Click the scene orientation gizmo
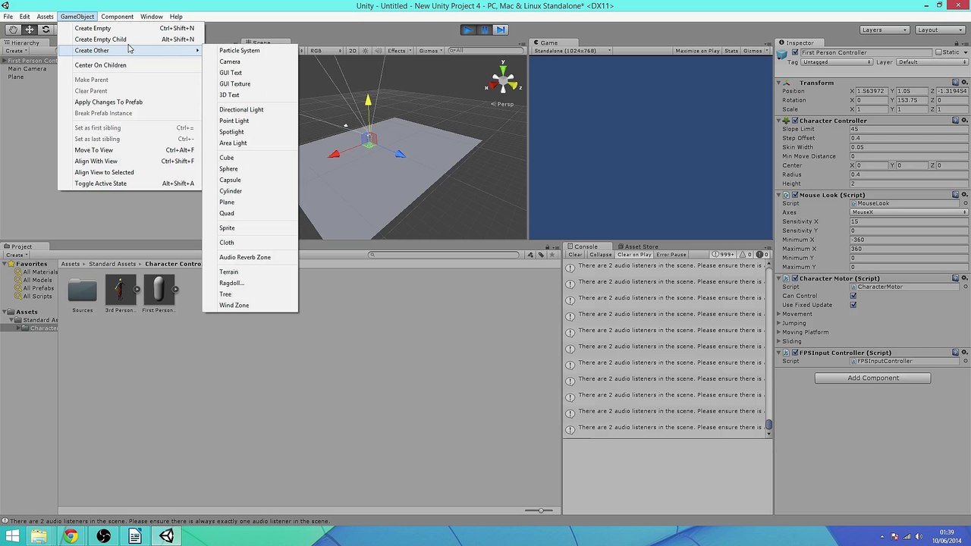The width and height of the screenshot is (971, 546). coord(503,79)
